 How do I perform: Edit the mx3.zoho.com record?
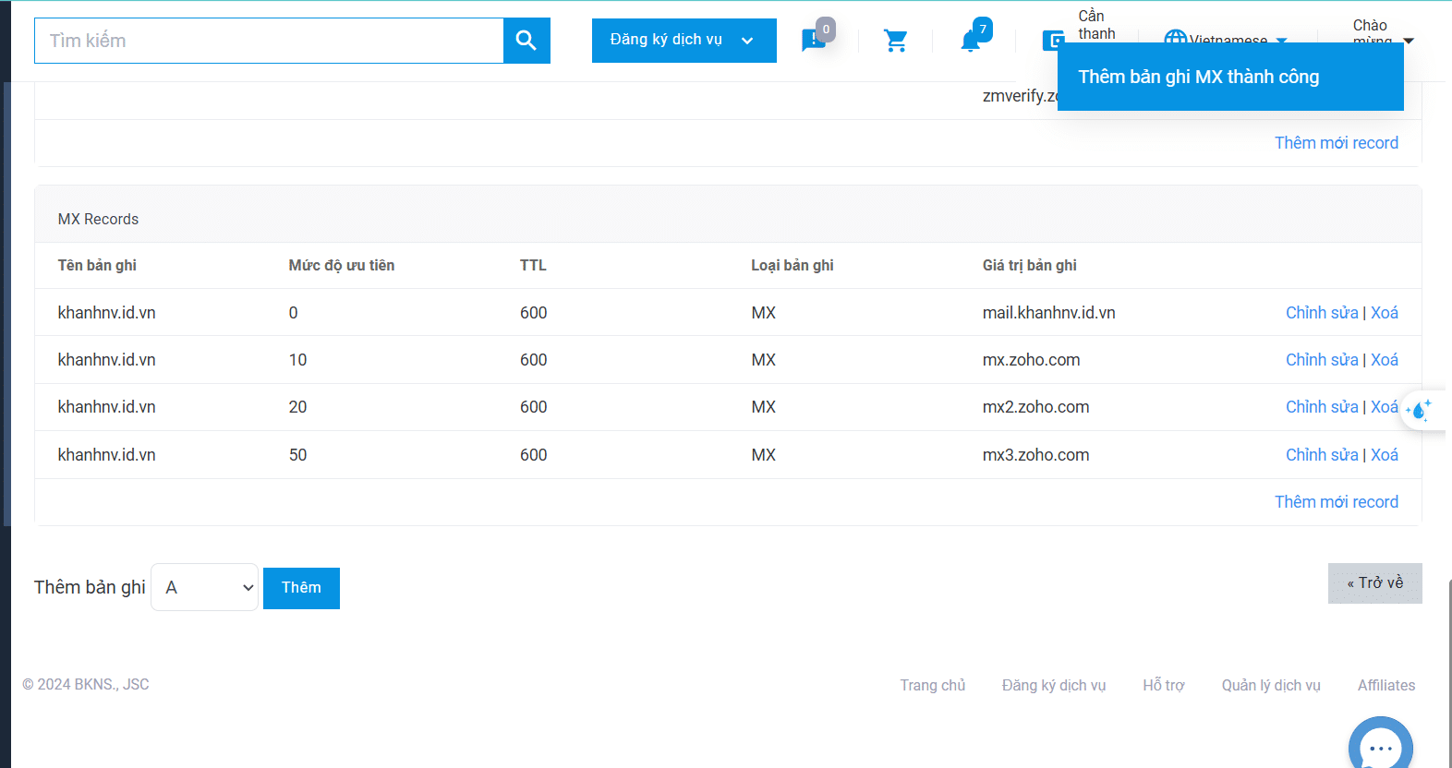coord(1322,455)
